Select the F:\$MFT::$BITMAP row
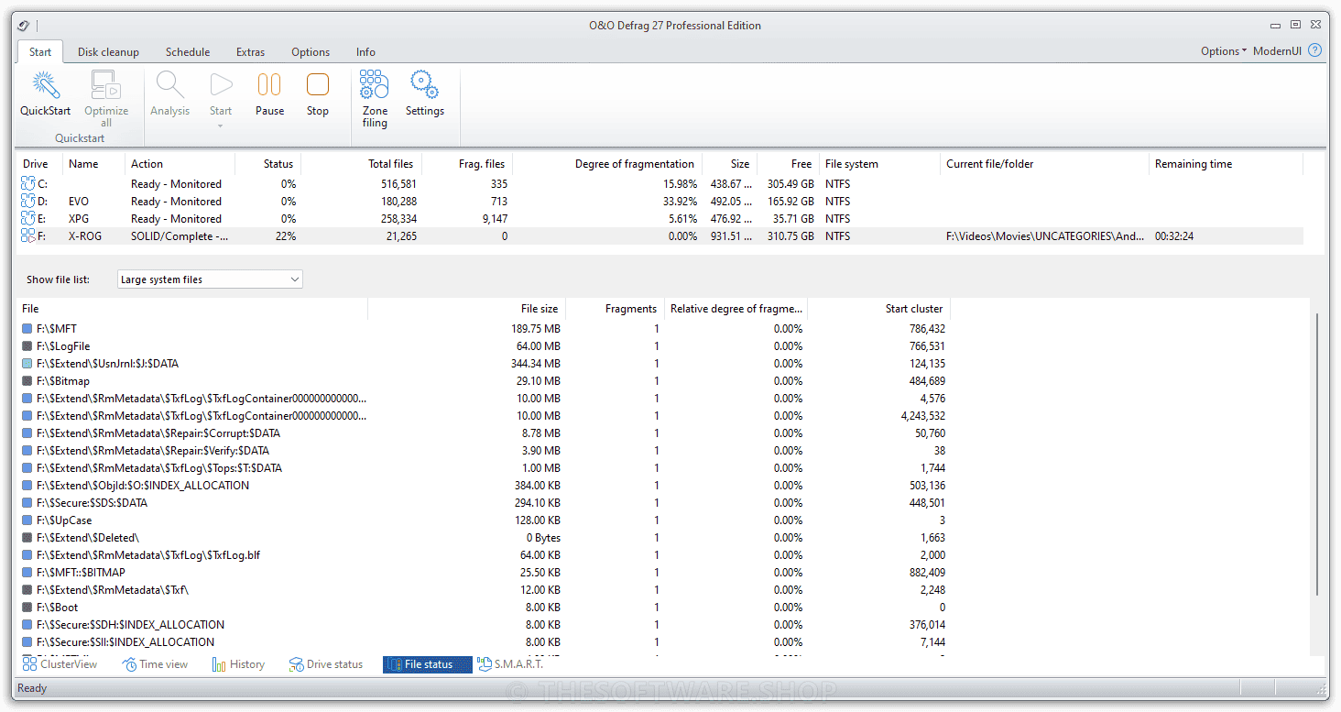This screenshot has height=712, width=1341. click(x=484, y=573)
